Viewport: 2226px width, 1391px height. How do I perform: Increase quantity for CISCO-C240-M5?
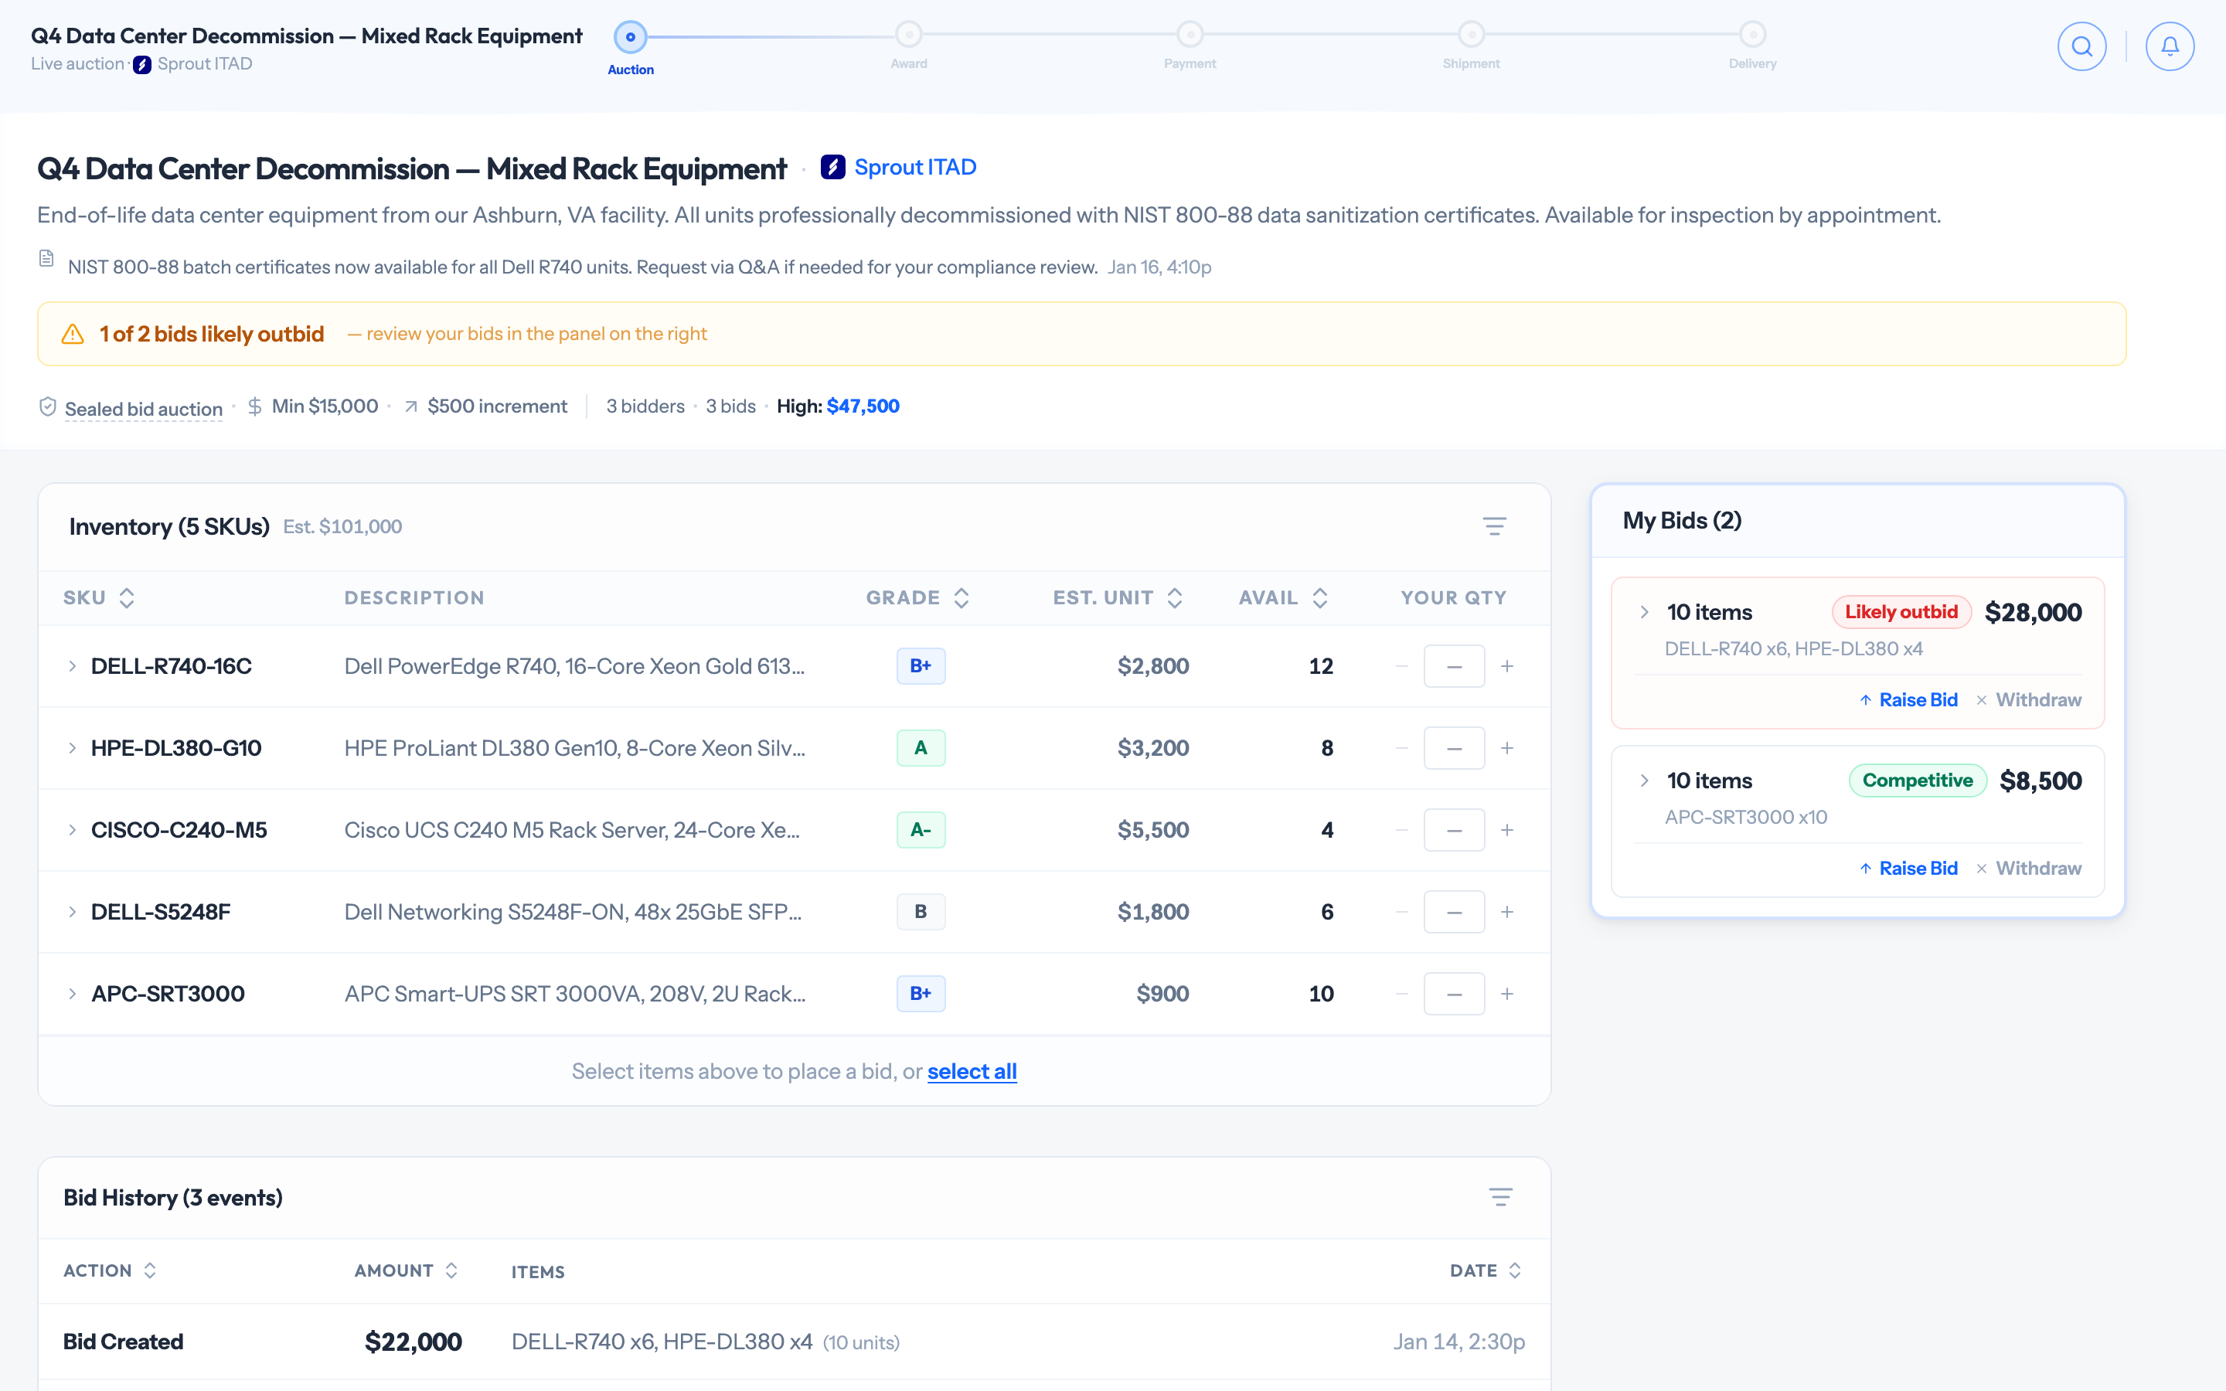pyautogui.click(x=1506, y=830)
